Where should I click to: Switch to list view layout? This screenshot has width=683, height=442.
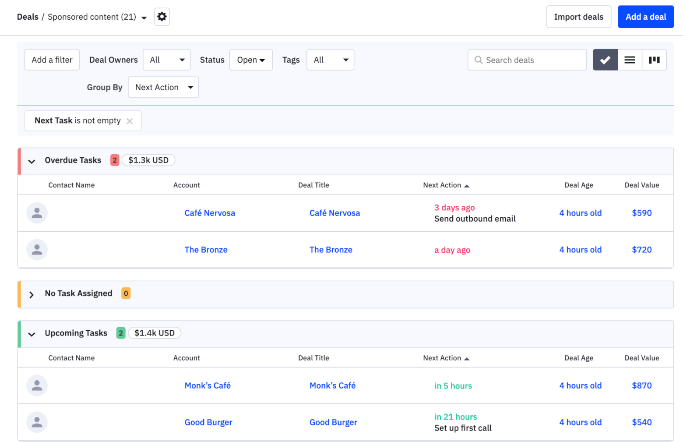tap(630, 60)
